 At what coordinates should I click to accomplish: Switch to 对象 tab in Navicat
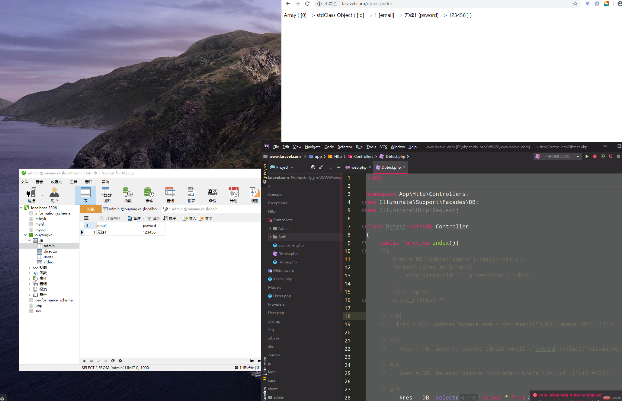pyautogui.click(x=91, y=209)
